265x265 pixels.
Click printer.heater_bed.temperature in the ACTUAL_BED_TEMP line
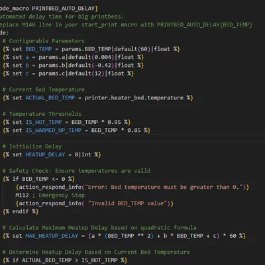(x=134, y=98)
